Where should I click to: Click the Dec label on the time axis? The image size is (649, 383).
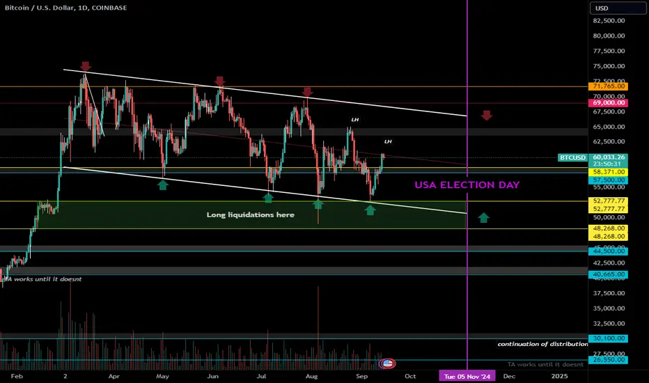509,376
